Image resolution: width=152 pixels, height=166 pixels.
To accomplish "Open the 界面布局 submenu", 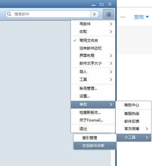I will tap(93, 56).
